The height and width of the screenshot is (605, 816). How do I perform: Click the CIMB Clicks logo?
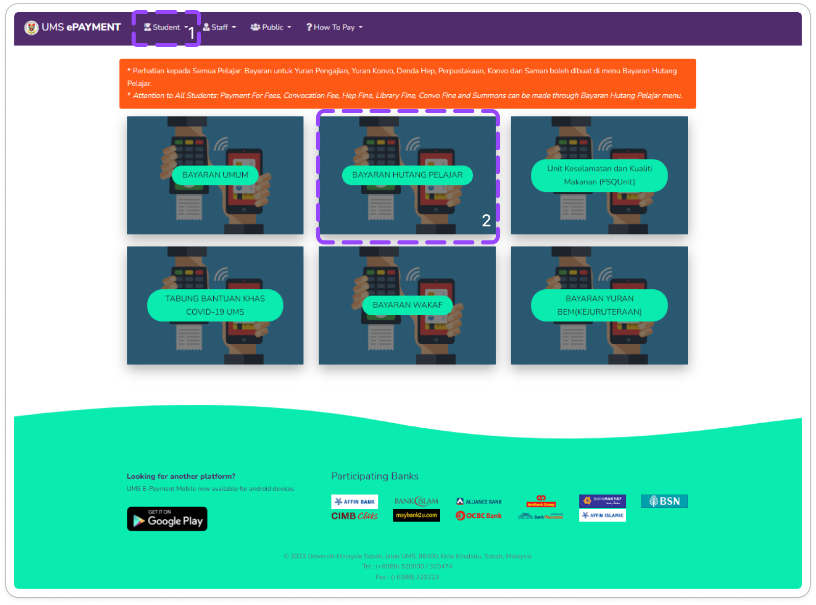[x=354, y=516]
